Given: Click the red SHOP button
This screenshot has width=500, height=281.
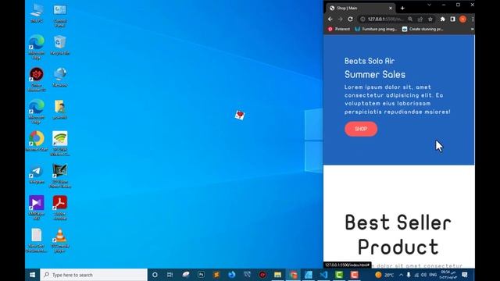Looking at the screenshot, I should coord(361,129).
